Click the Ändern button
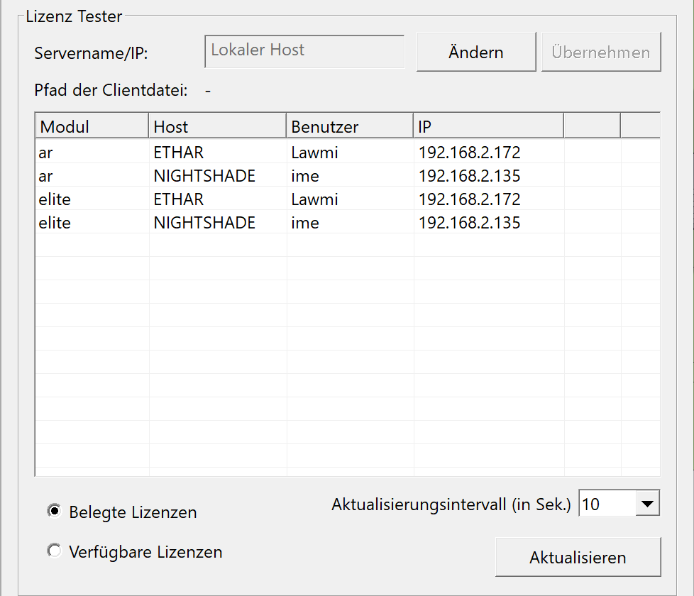 [x=475, y=52]
